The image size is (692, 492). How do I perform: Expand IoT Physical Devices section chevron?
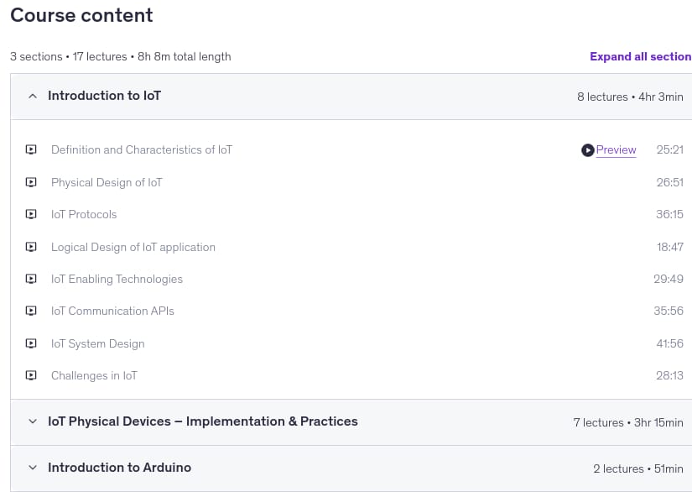point(33,421)
